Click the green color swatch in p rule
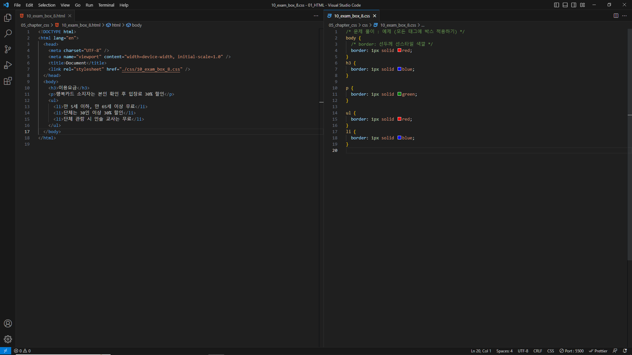 [x=399, y=94]
